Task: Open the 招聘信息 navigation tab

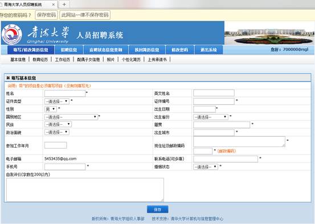Action: coord(69,50)
